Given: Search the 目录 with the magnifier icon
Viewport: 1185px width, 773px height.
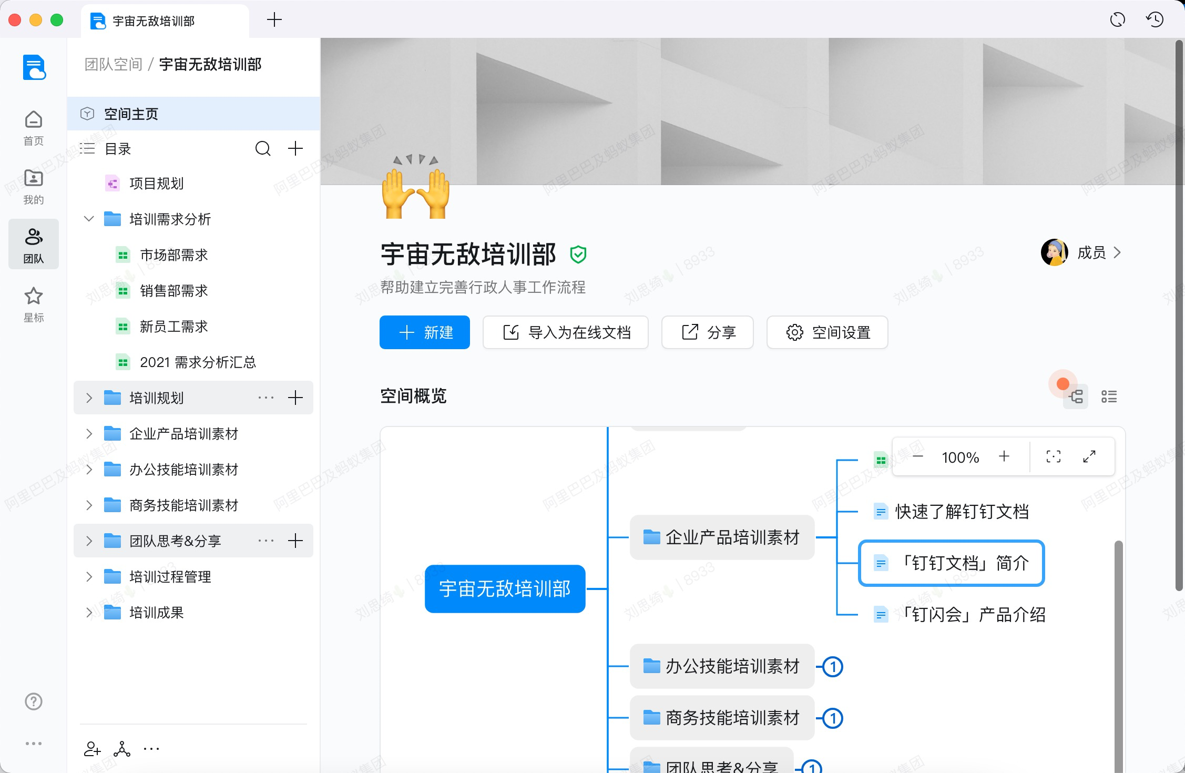Looking at the screenshot, I should [x=263, y=149].
